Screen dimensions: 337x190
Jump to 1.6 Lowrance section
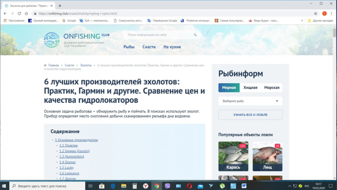pos(69,173)
